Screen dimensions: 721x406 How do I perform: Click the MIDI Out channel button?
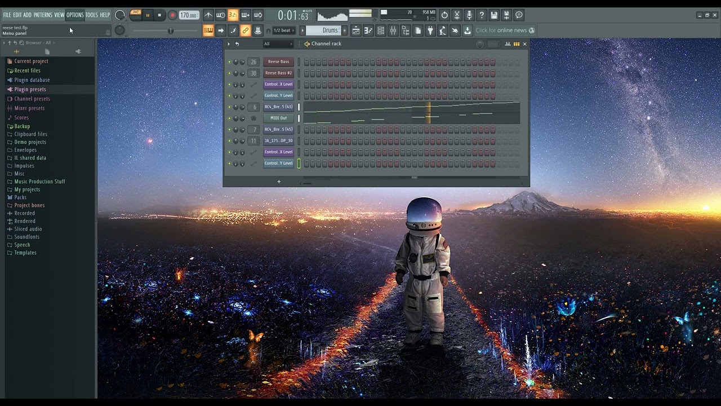[x=278, y=118]
